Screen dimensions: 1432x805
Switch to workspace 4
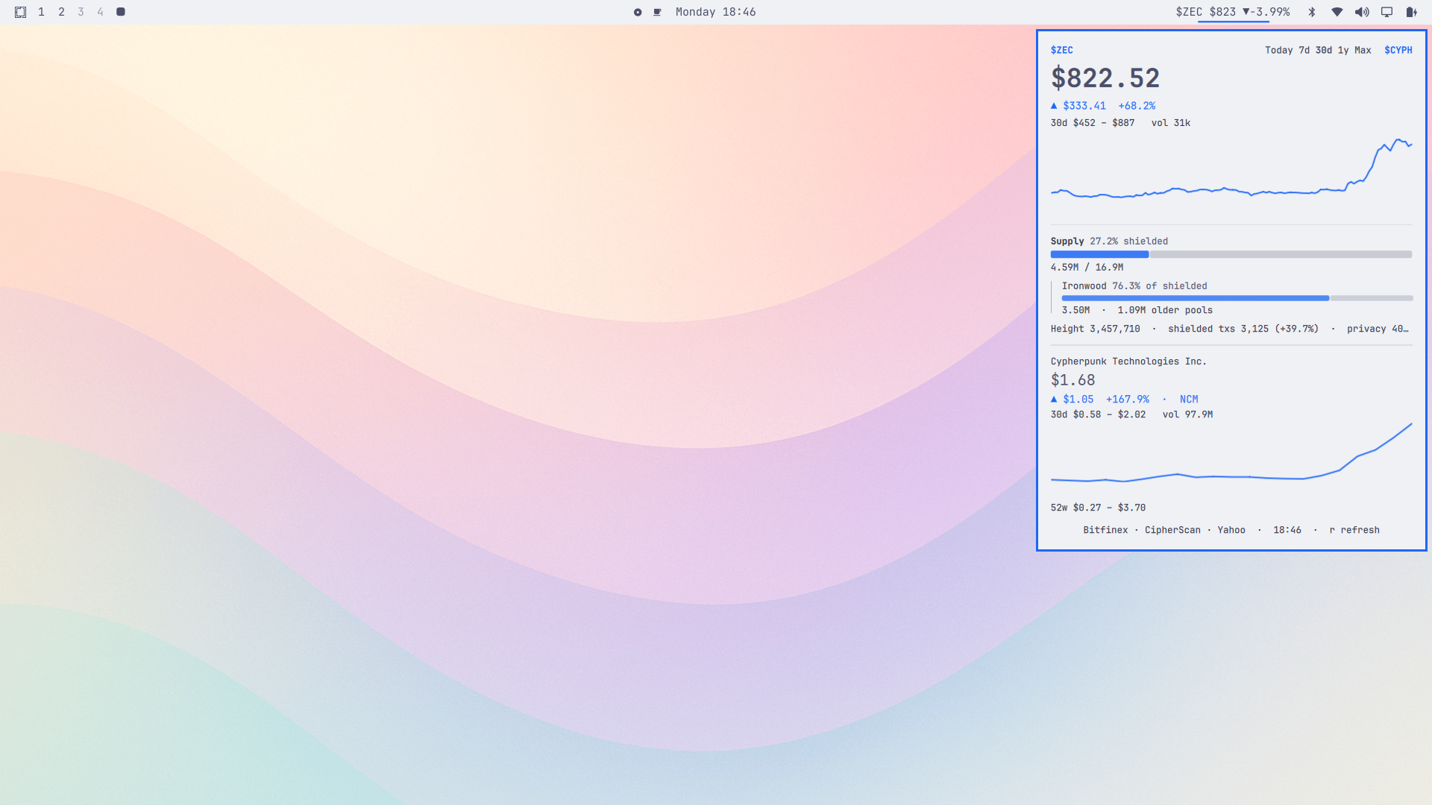coord(100,12)
